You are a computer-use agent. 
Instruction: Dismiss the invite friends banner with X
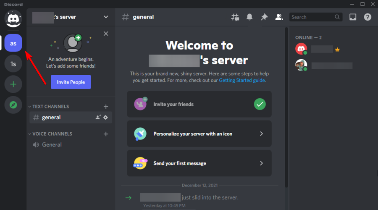coord(106,34)
